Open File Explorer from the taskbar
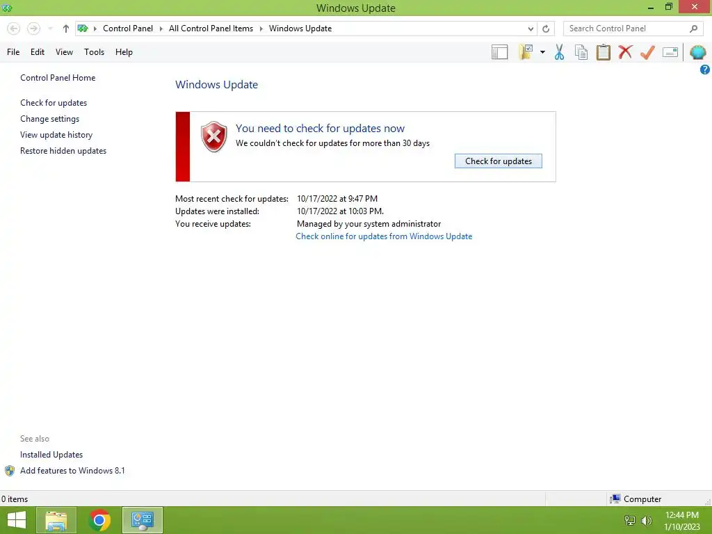The height and width of the screenshot is (534, 712). [56, 520]
